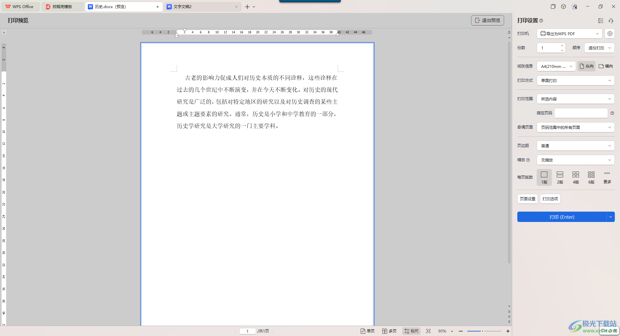620x336 pixels.
Task: Open the A4 paper size dropdown
Action: pyautogui.click(x=556, y=66)
